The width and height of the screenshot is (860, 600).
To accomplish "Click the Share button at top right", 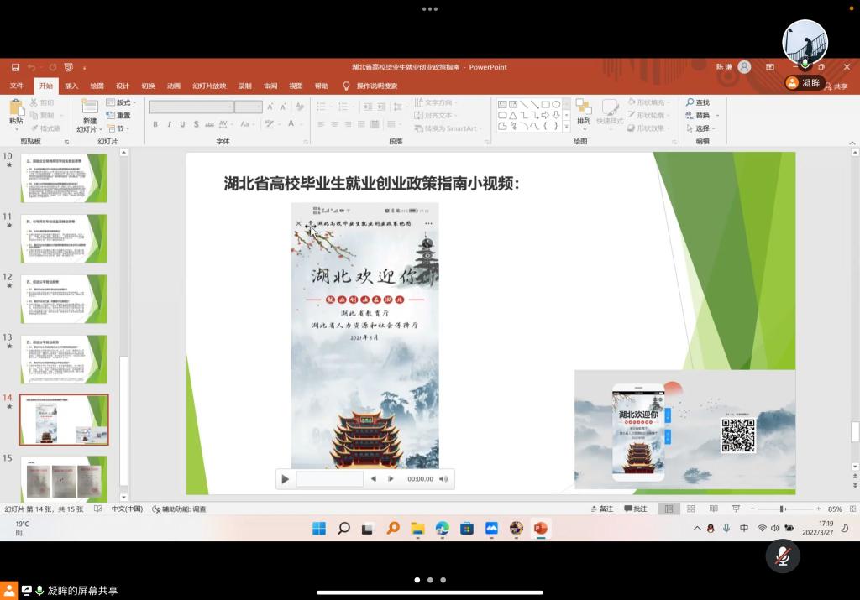I will (x=836, y=86).
